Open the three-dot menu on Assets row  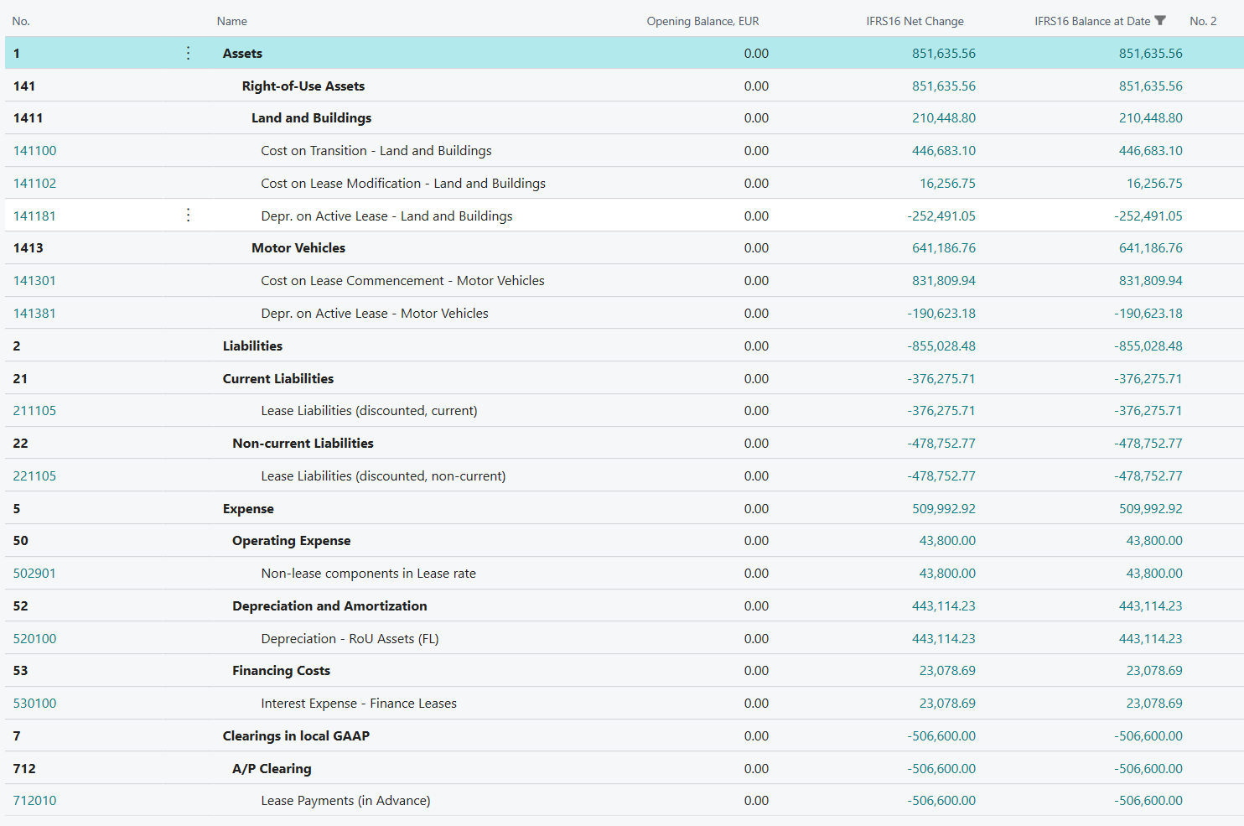point(188,54)
